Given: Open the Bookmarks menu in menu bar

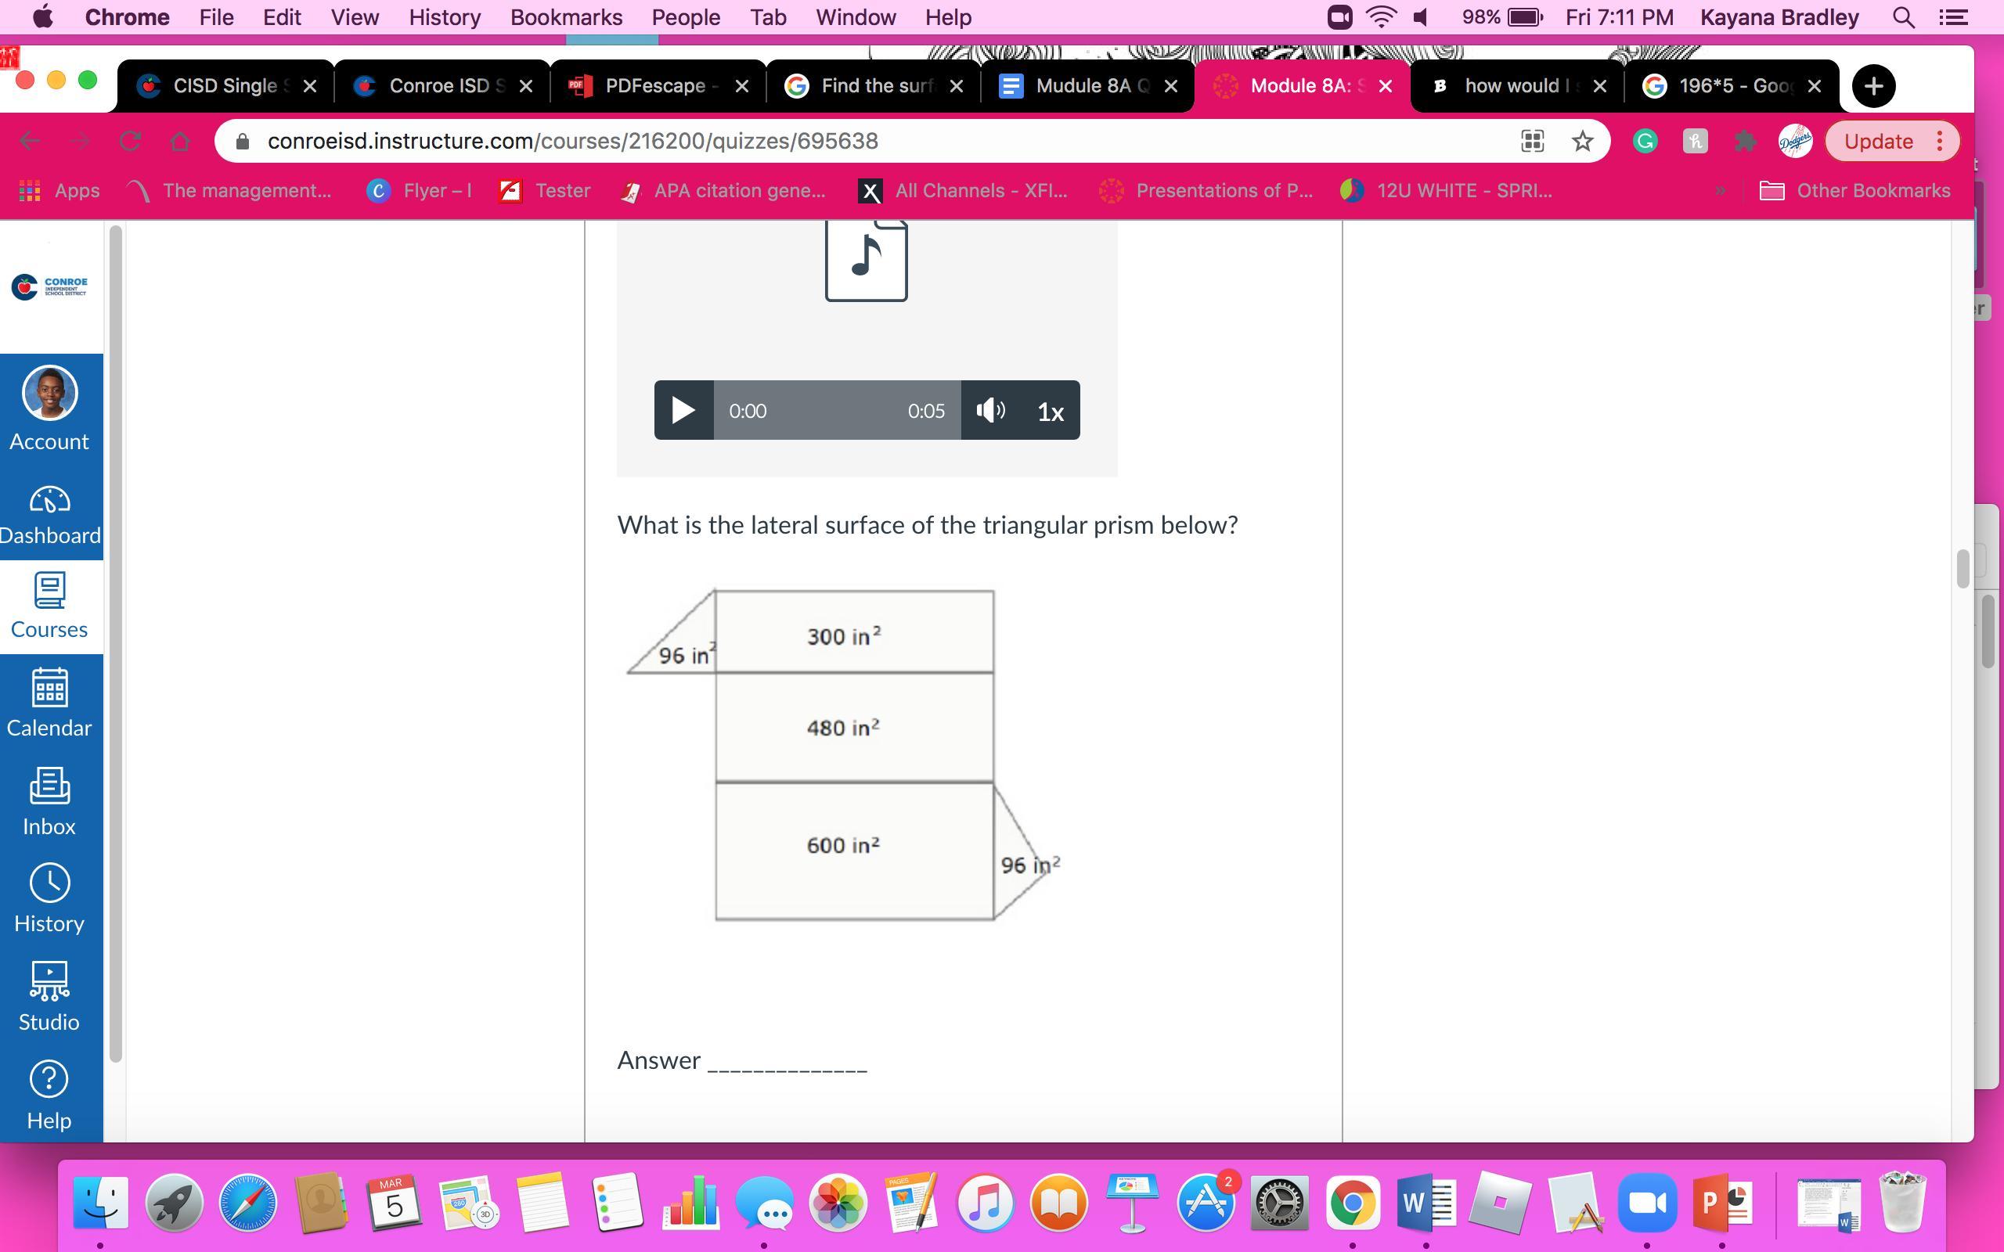Looking at the screenshot, I should pos(566,17).
